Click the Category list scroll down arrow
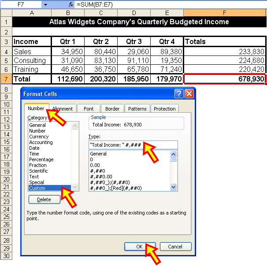 pos(74,187)
